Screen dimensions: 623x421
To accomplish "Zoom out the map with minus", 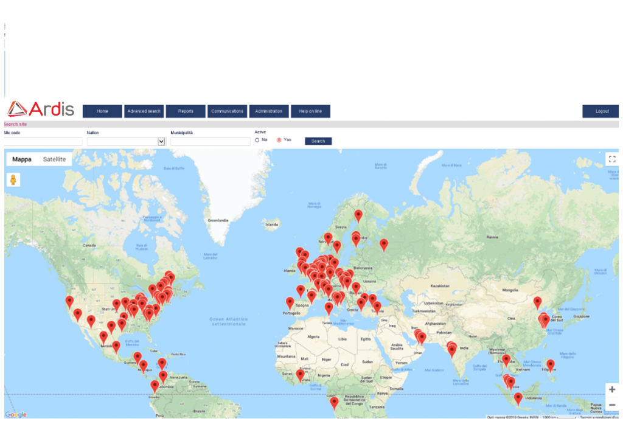I will [612, 405].
